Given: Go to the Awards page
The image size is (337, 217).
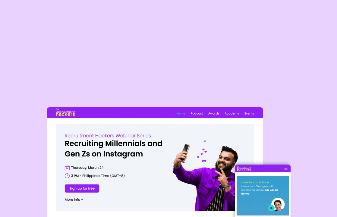Looking at the screenshot, I should (x=214, y=113).
